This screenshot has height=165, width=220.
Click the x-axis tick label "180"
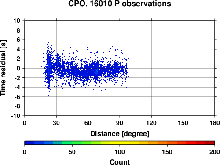[x=215, y=123]
